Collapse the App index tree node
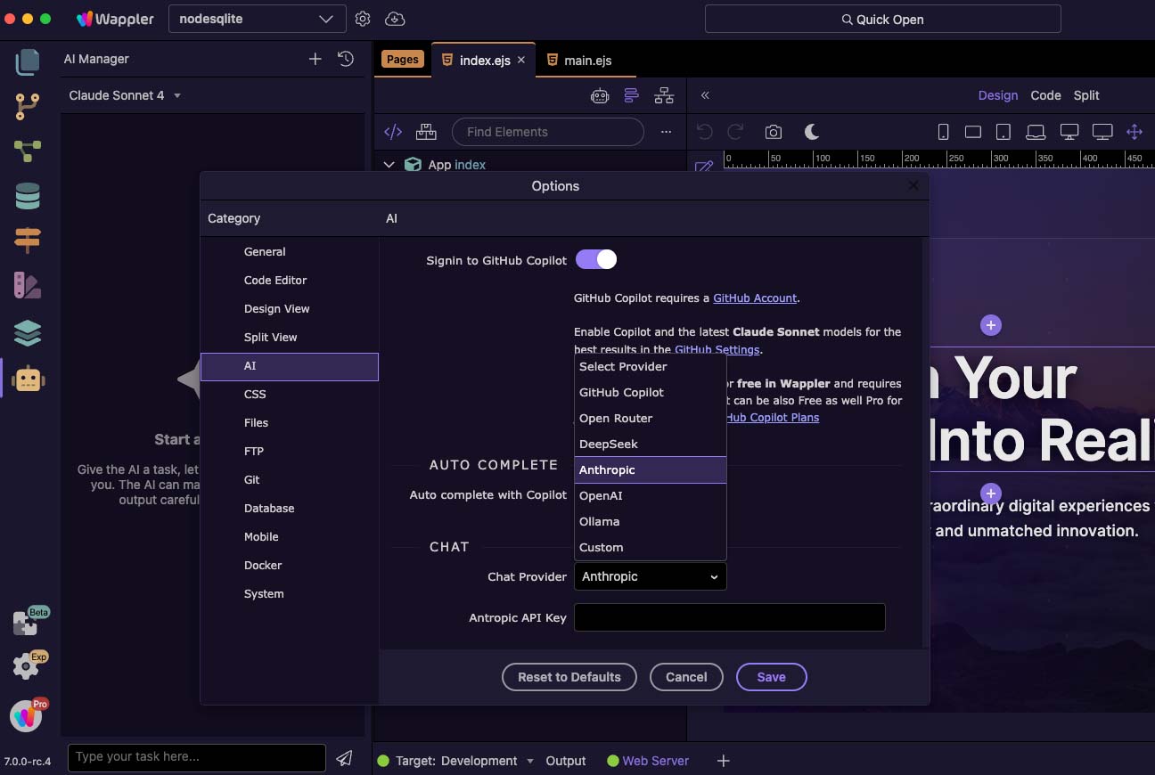 coord(389,165)
